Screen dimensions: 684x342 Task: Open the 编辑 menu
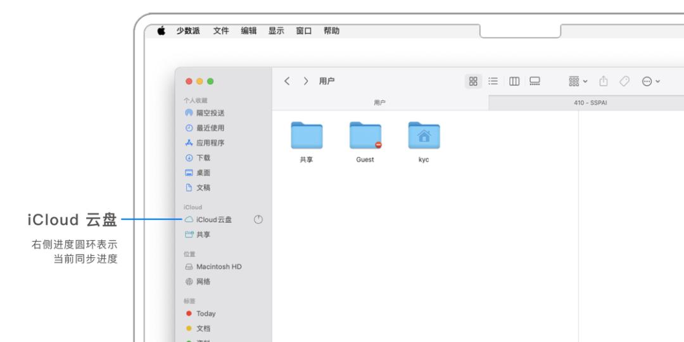pyautogui.click(x=249, y=31)
